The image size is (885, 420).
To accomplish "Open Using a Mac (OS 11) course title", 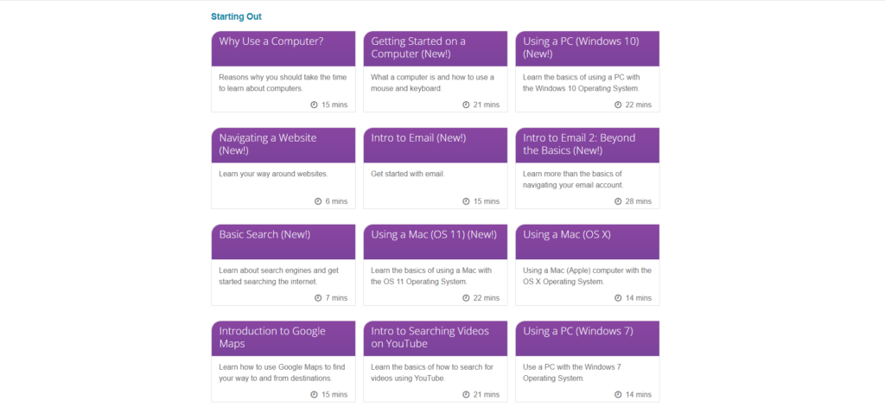I will (x=434, y=234).
